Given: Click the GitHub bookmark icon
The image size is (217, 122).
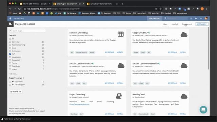Looking at the screenshot, I should (29, 13).
